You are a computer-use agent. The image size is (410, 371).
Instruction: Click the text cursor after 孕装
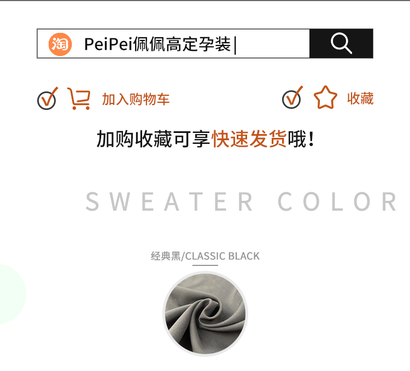click(x=235, y=45)
